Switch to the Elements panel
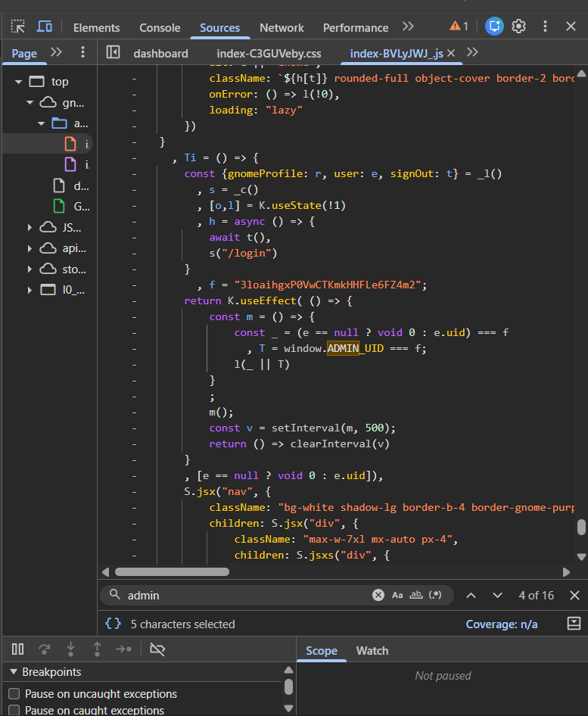The height and width of the screenshot is (716, 588). 96,28
